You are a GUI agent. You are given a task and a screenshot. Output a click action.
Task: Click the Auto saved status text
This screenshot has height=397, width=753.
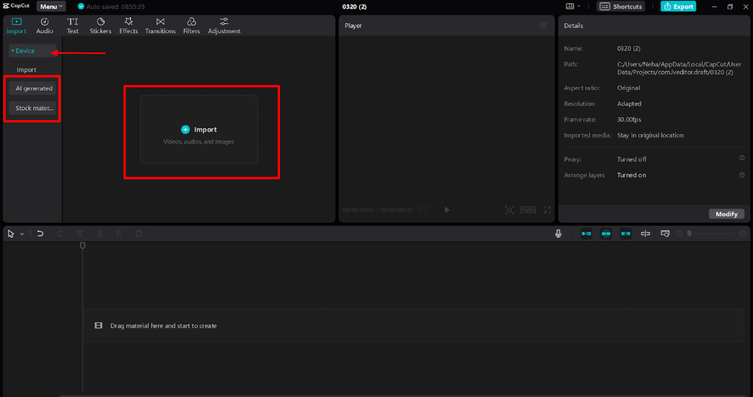115,7
